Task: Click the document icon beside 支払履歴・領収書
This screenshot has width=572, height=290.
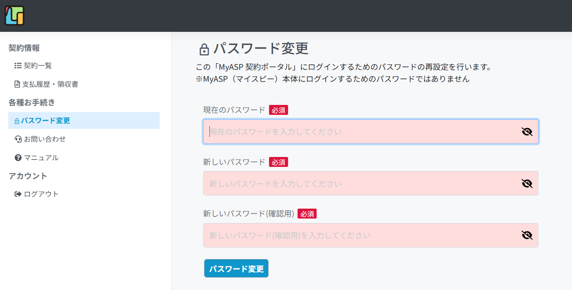Action: click(17, 84)
